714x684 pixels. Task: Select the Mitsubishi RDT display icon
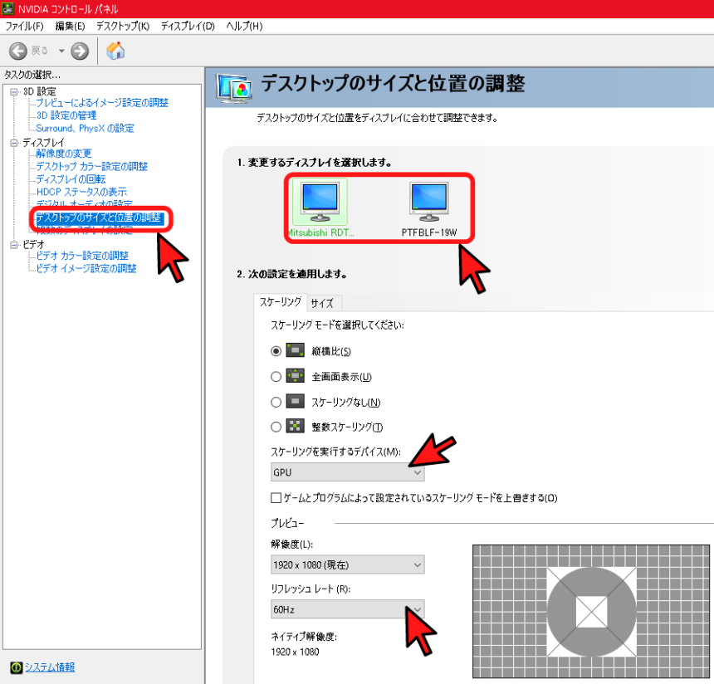[320, 201]
